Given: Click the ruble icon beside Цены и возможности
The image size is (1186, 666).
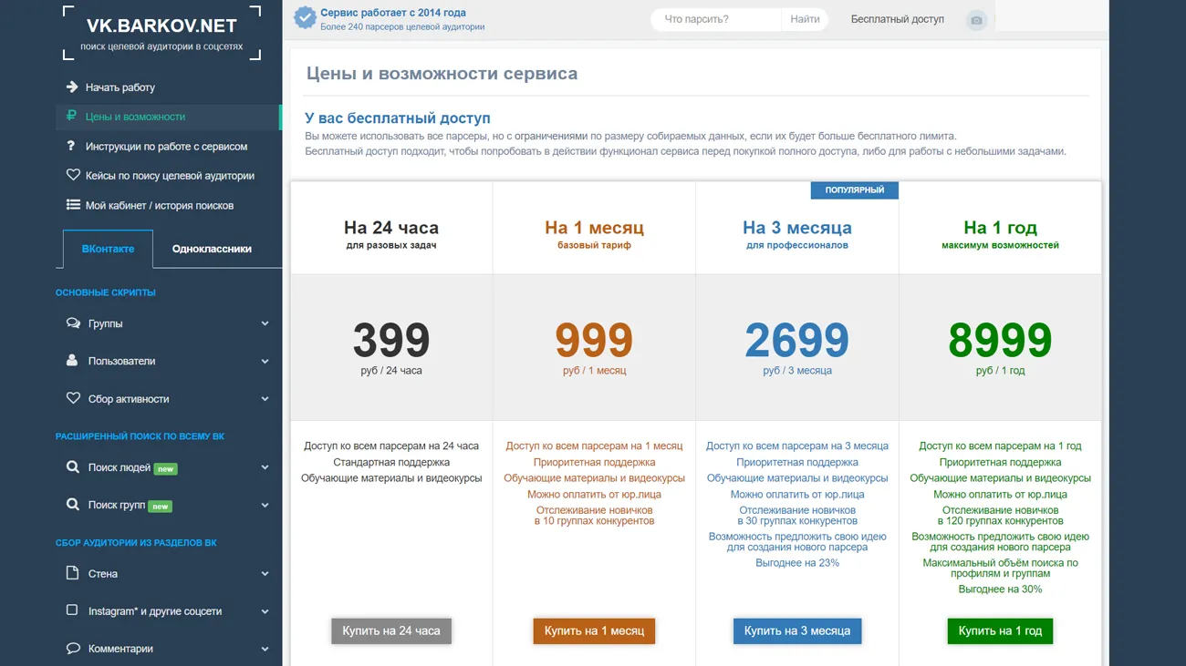Looking at the screenshot, I should coord(72,117).
